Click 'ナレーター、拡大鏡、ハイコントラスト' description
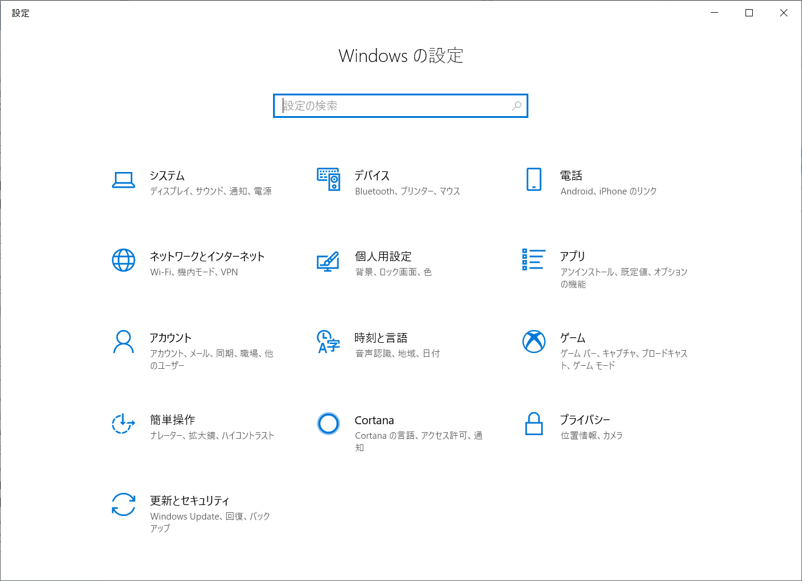 [212, 436]
